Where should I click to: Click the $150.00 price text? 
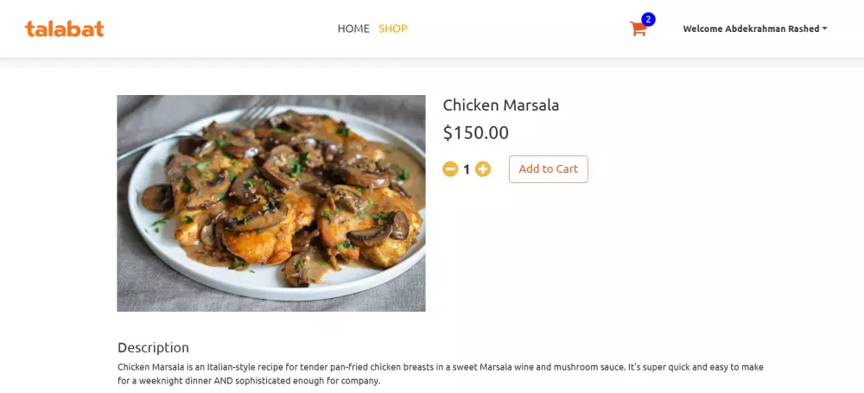tap(476, 133)
